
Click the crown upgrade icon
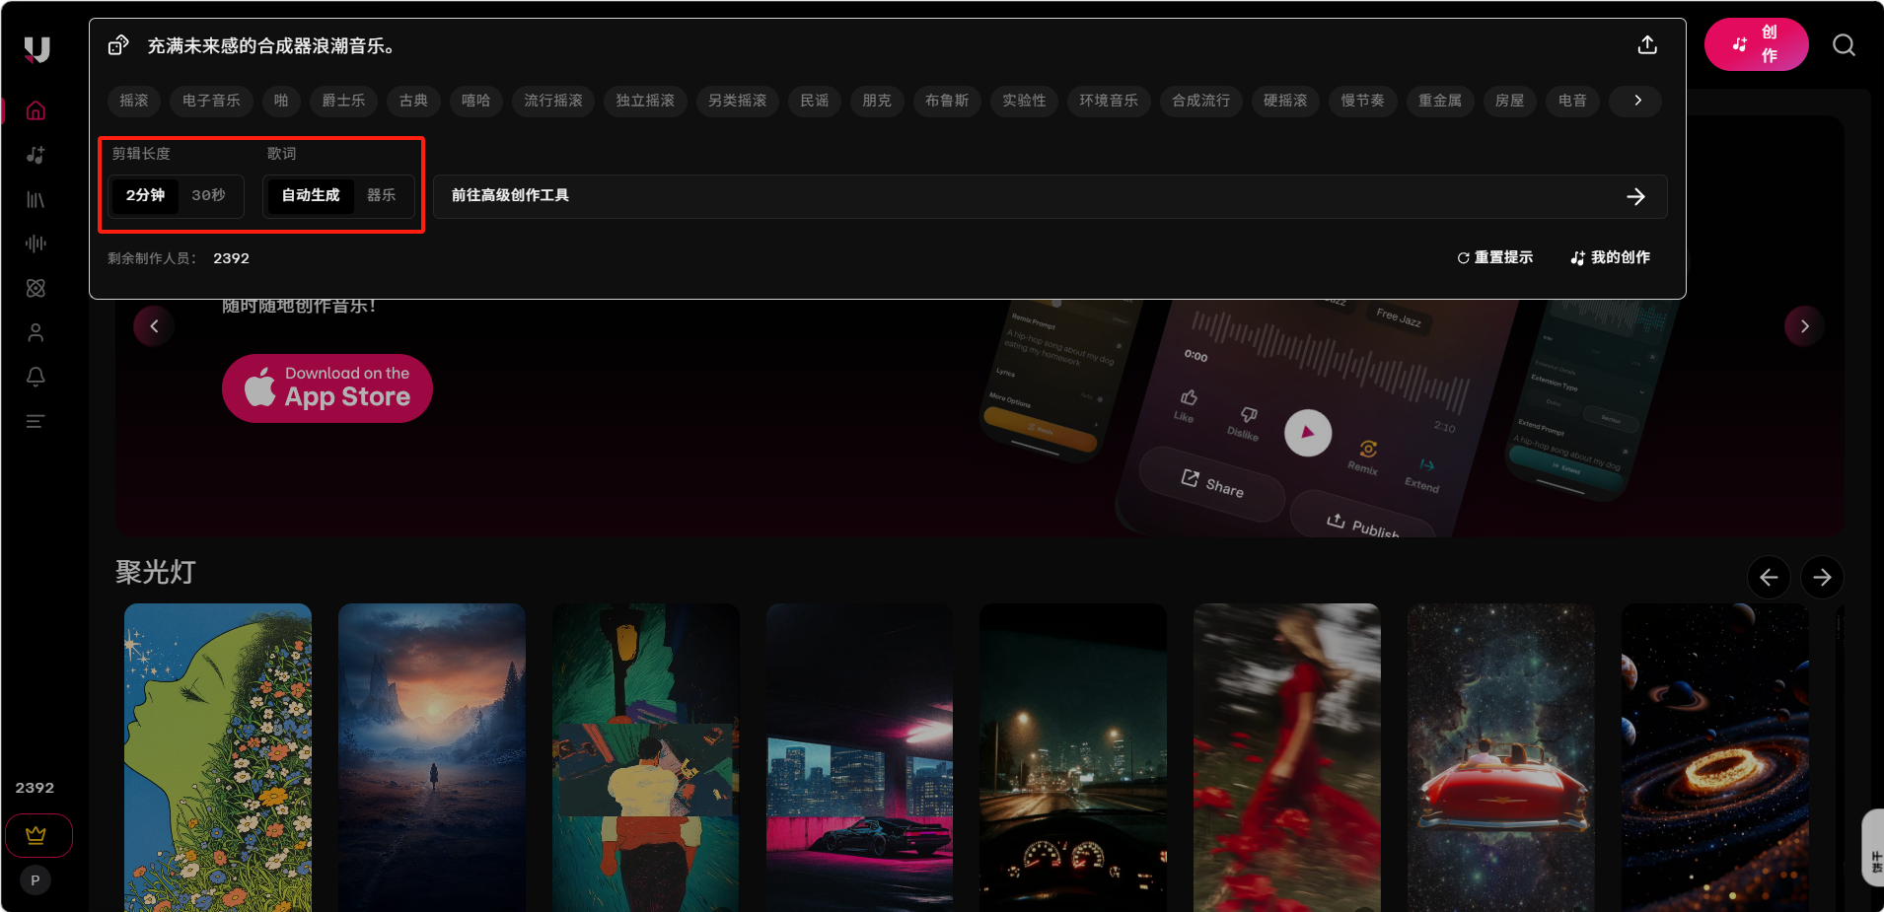point(38,836)
